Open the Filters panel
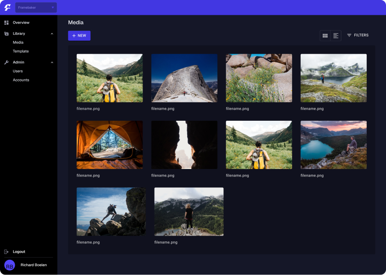This screenshot has width=386, height=275. (x=361, y=35)
